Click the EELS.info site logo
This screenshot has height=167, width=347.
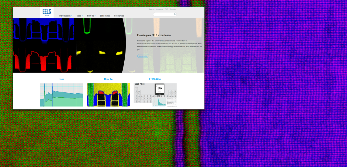[47, 12]
